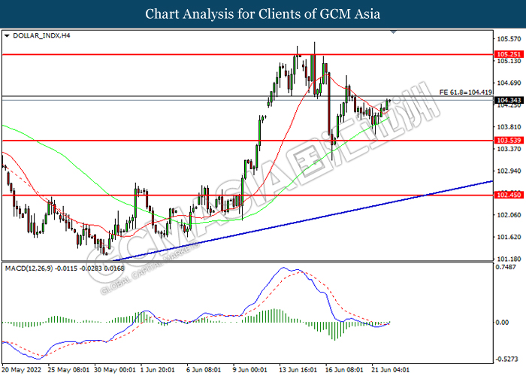Click the 25 May 08:01 time label

(68, 370)
